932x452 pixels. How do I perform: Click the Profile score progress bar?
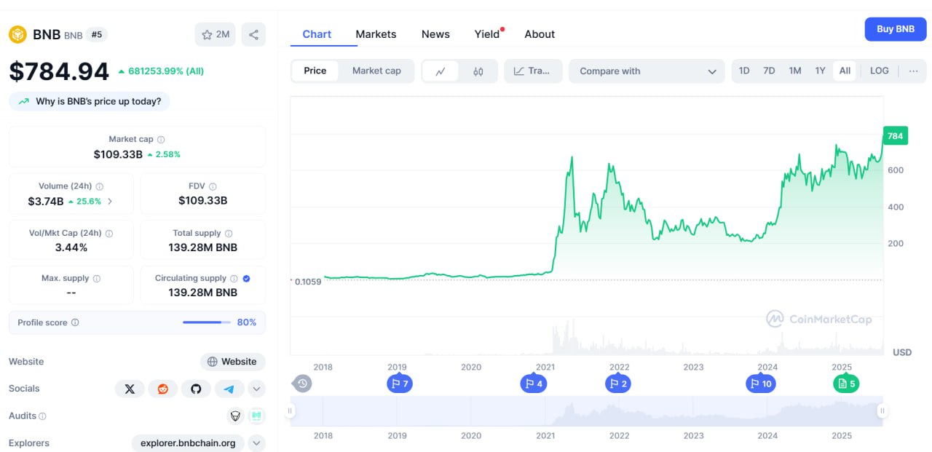pyautogui.click(x=205, y=322)
